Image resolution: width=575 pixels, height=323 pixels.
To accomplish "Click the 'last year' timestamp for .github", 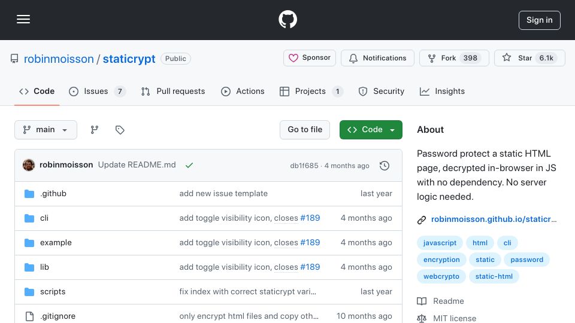I will (x=376, y=193).
